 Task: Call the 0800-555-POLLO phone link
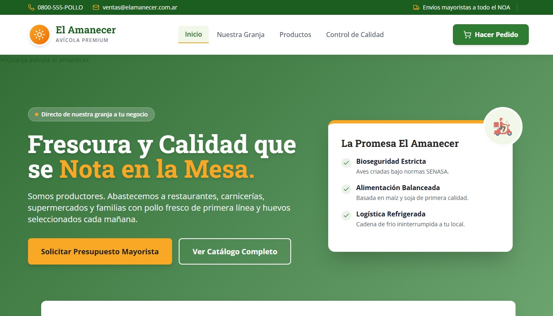tap(60, 7)
